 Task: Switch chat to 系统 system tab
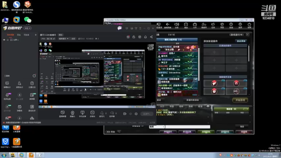(x=190, y=106)
